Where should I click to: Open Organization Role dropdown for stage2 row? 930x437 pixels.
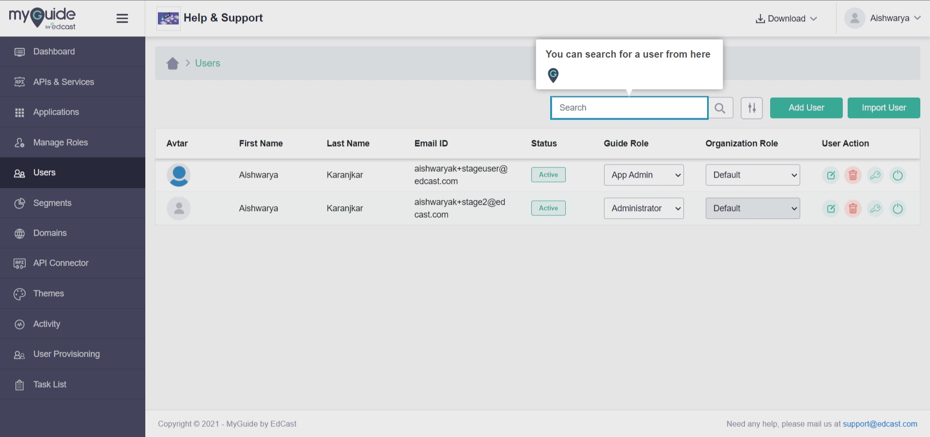pos(753,209)
